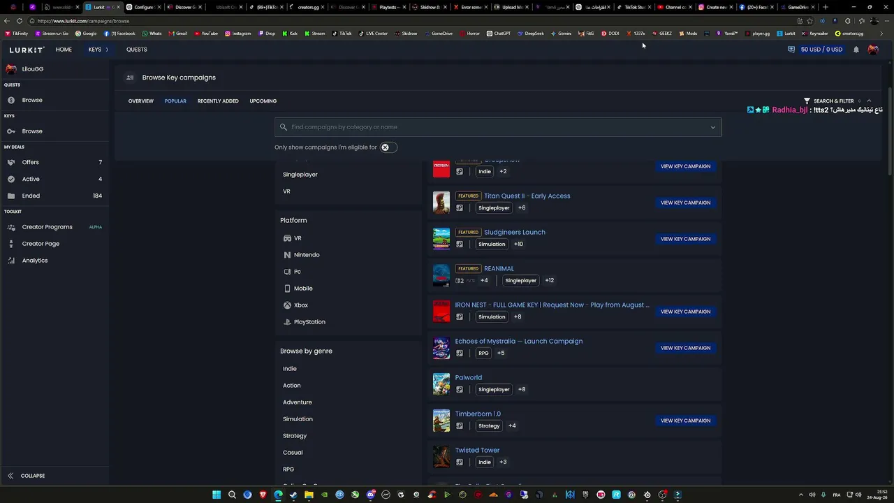
Task: Collapse the Search & Filter panel
Action: pyautogui.click(x=869, y=101)
